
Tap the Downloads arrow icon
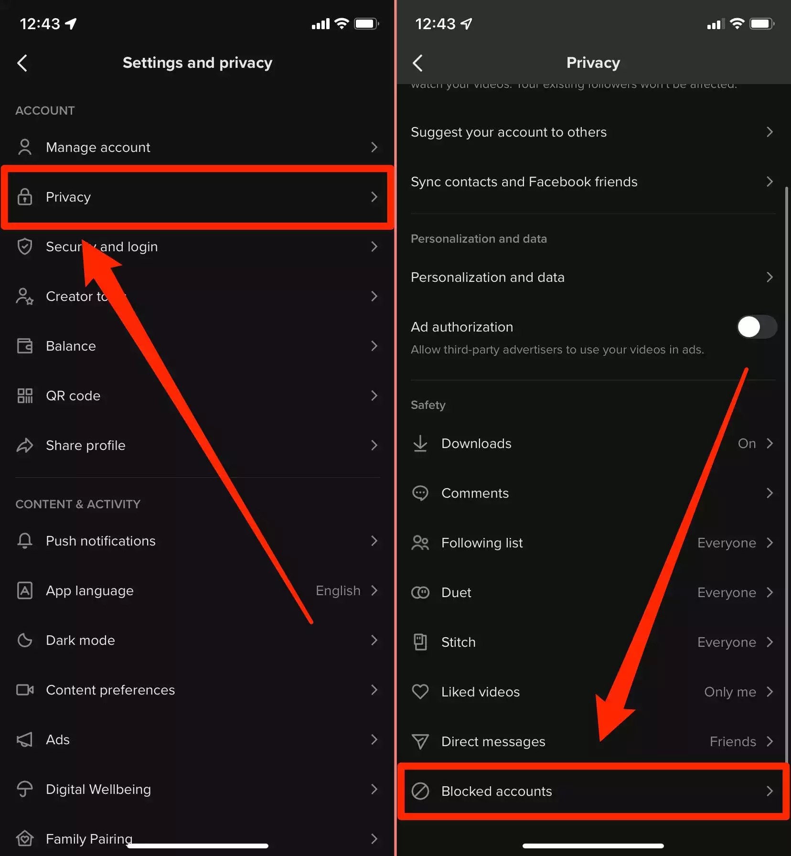(x=420, y=443)
